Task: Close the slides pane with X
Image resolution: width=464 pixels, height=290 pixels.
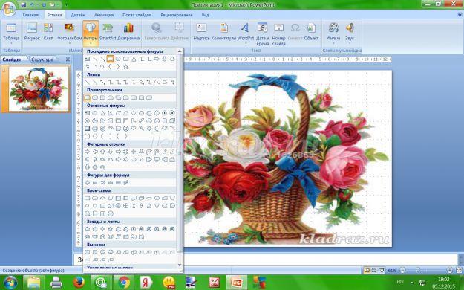Action: point(68,59)
